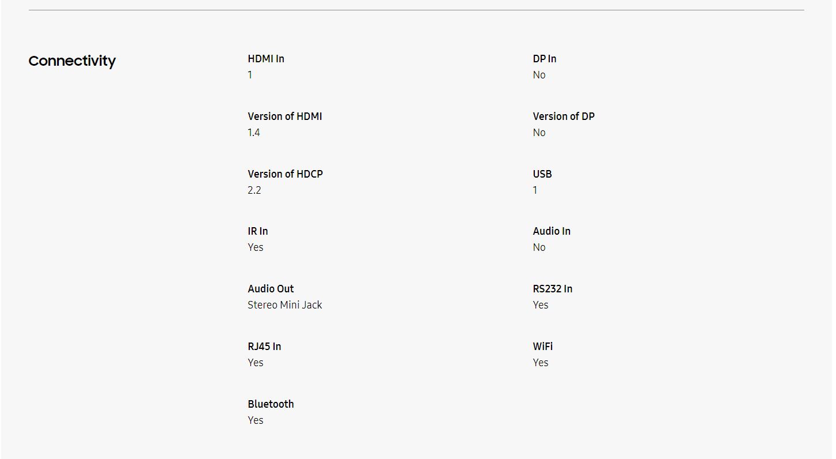Click the Yes value under Bluetooth
Screen dimensions: 836x459
255,420
